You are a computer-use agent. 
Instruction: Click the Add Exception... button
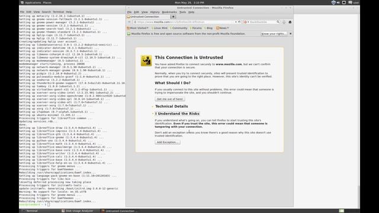coord(168,142)
